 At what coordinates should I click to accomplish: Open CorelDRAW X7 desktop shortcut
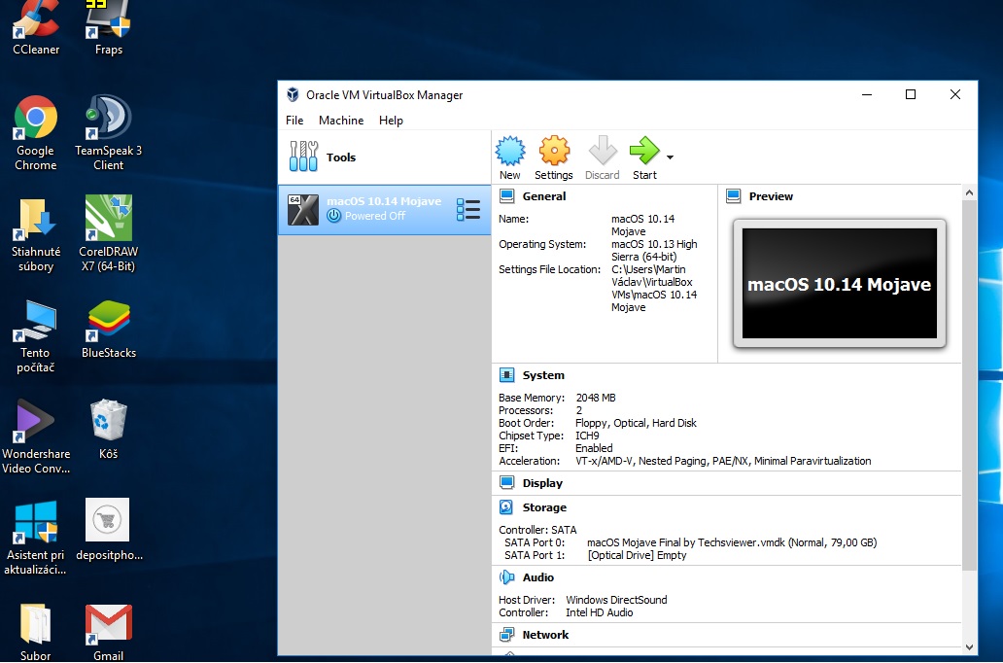109,219
